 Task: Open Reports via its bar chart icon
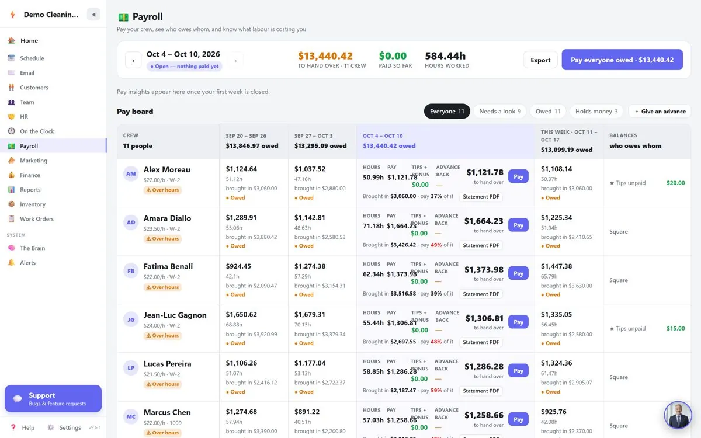click(11, 190)
